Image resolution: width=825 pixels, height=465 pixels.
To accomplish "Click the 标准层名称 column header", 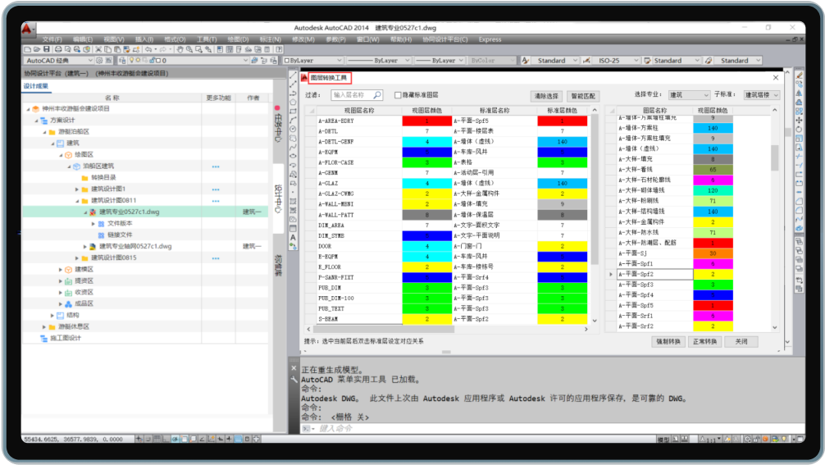I will (x=495, y=111).
